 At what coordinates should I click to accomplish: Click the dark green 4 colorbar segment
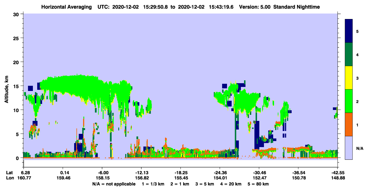click(349, 54)
